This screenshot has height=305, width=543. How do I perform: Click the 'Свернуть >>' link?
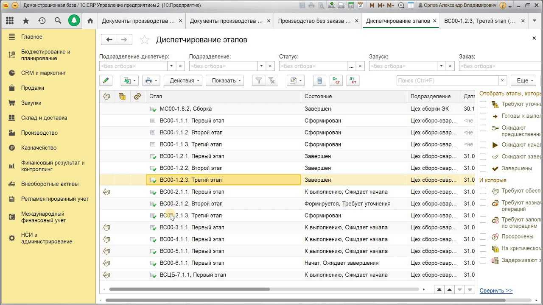point(496,291)
